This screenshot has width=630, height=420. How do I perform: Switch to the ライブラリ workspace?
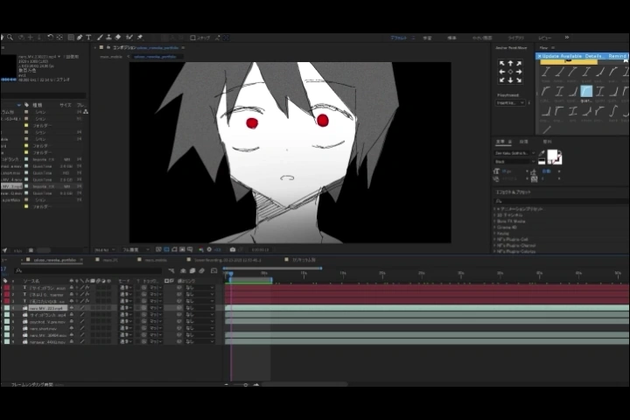click(516, 38)
